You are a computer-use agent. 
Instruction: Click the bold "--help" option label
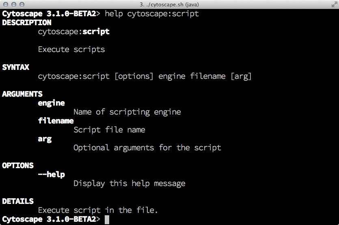pos(52,175)
